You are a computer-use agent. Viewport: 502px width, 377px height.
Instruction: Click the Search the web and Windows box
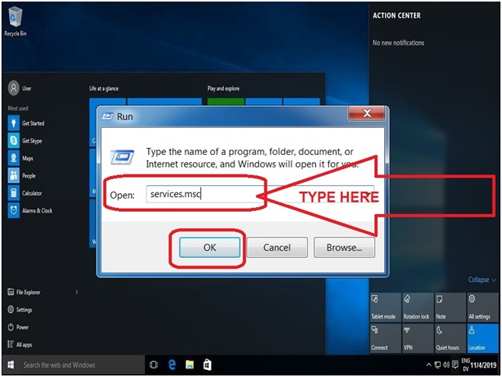tap(81, 365)
